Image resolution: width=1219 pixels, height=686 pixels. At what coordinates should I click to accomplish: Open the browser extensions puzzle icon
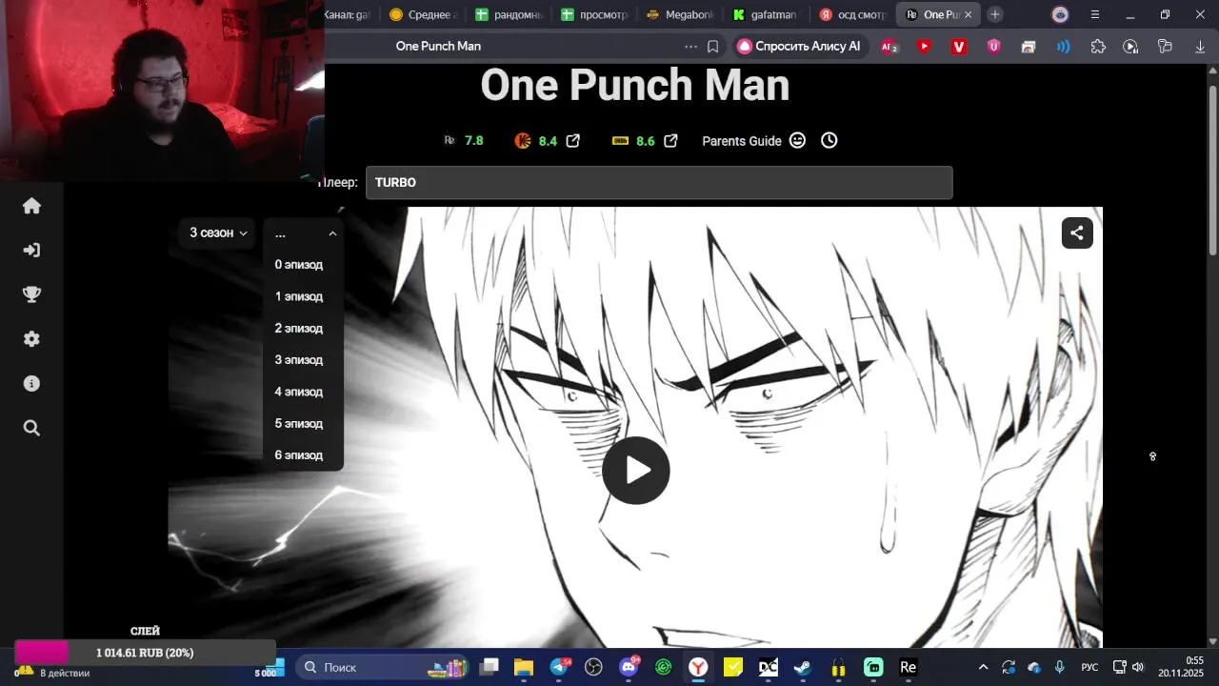point(1098,46)
